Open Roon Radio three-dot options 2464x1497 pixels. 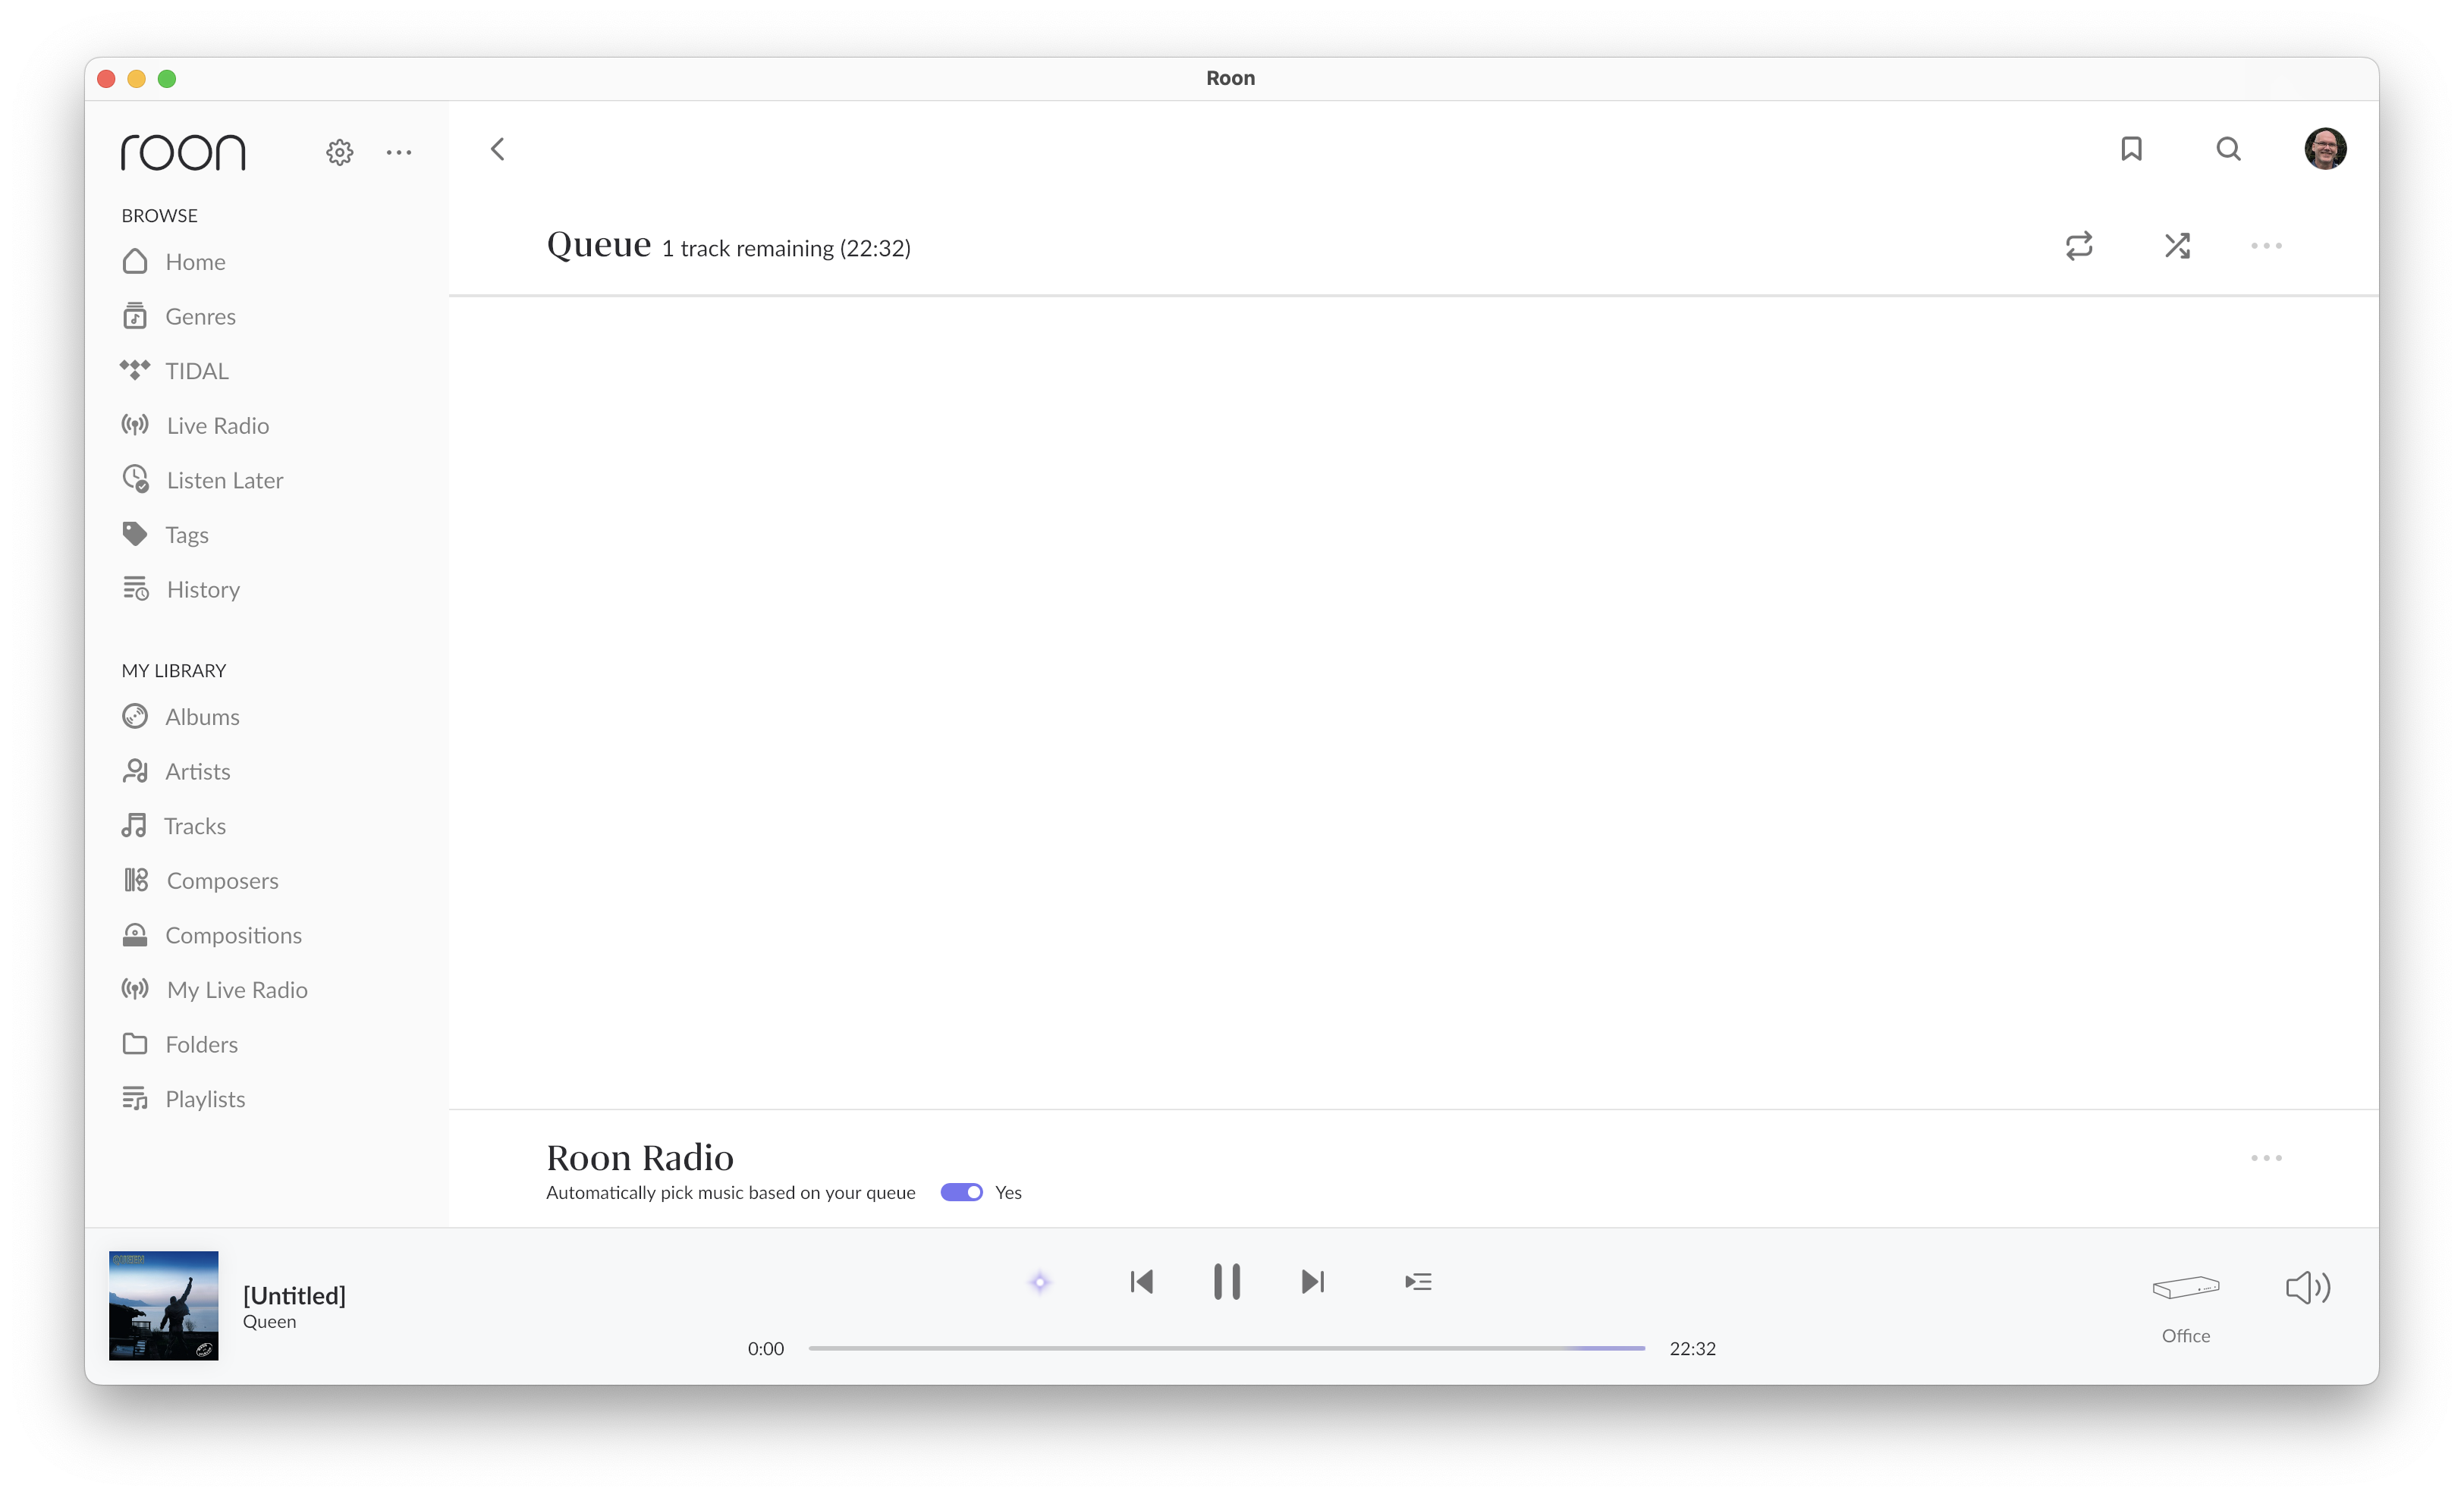pyautogui.click(x=2266, y=1158)
